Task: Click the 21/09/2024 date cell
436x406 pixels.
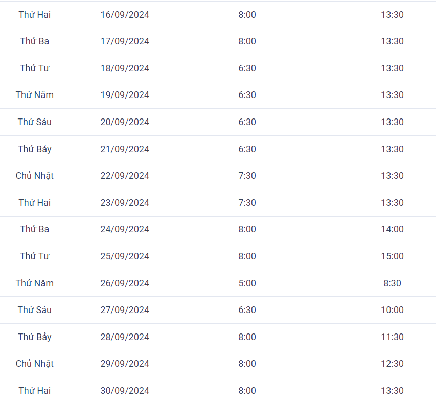Action: (x=125, y=149)
